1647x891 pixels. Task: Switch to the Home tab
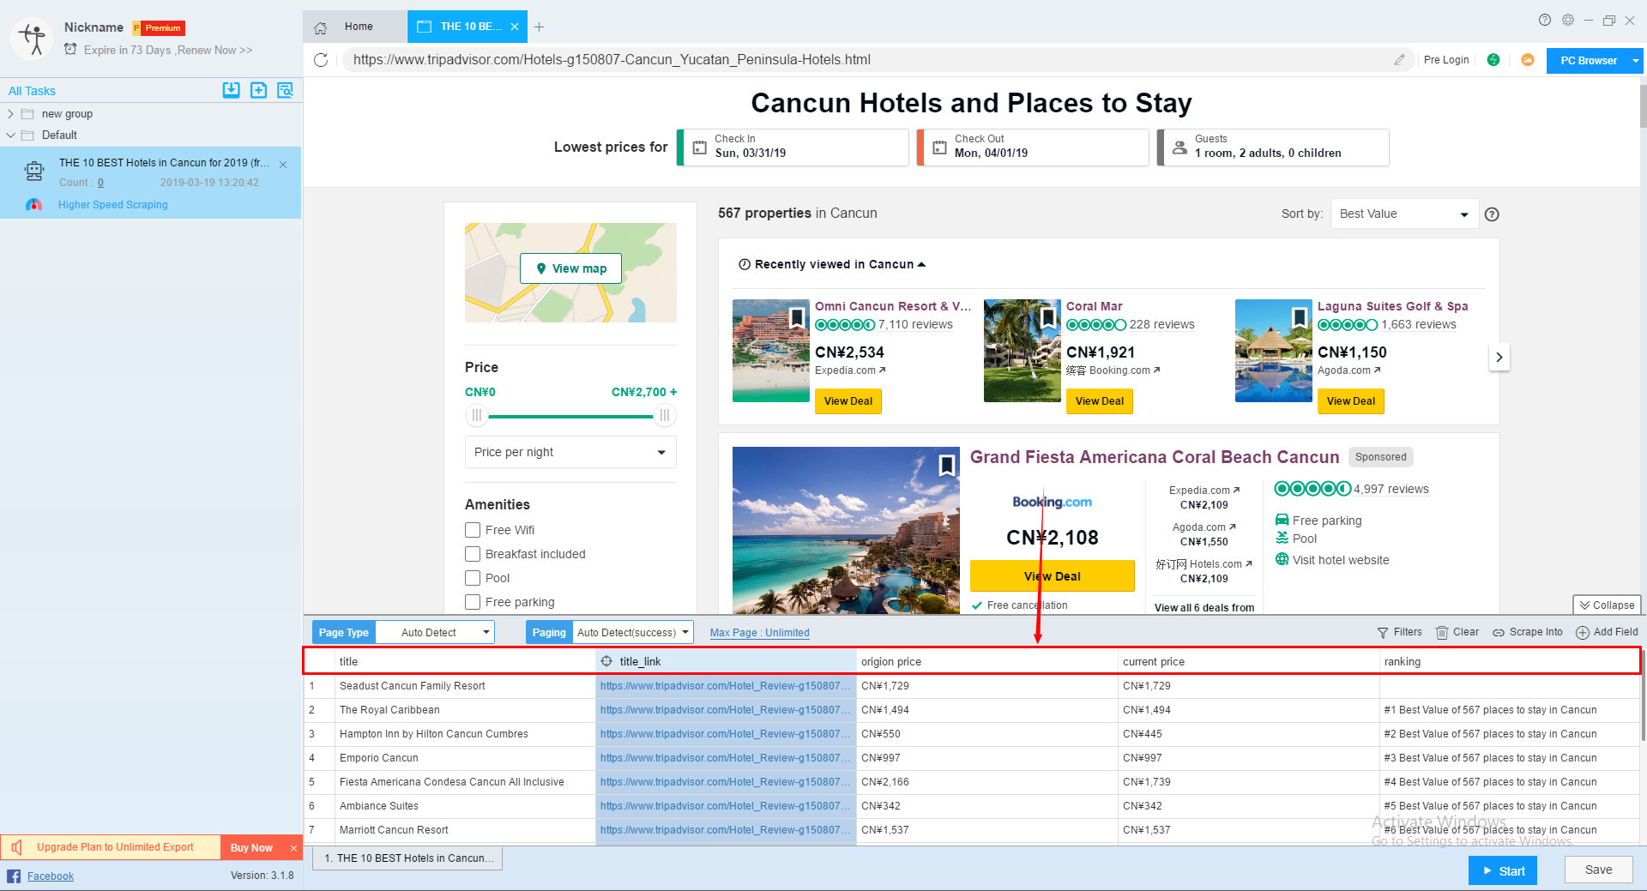coord(355,27)
